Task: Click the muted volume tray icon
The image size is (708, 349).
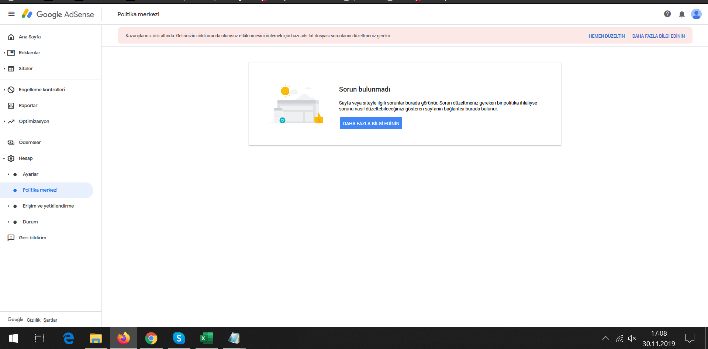Action: pyautogui.click(x=632, y=338)
